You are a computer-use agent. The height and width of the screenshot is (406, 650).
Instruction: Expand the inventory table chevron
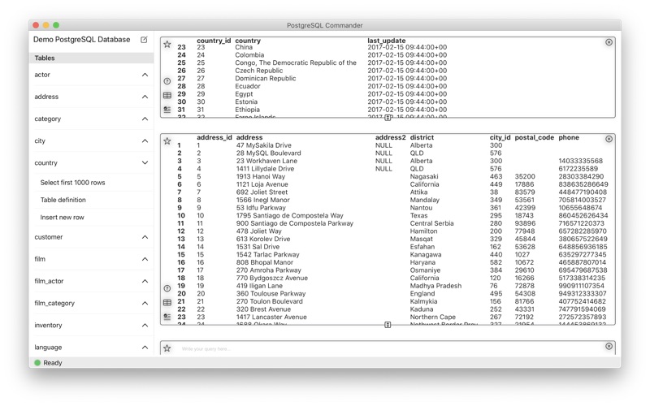(x=145, y=326)
